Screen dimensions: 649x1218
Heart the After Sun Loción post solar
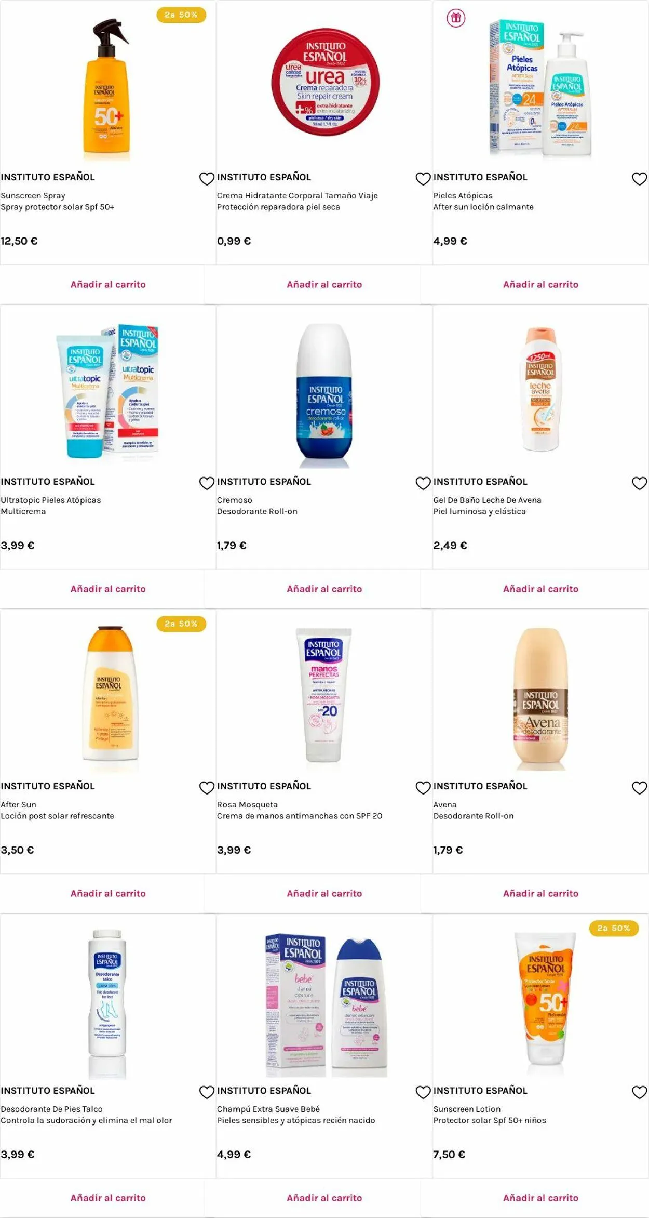pos(207,788)
